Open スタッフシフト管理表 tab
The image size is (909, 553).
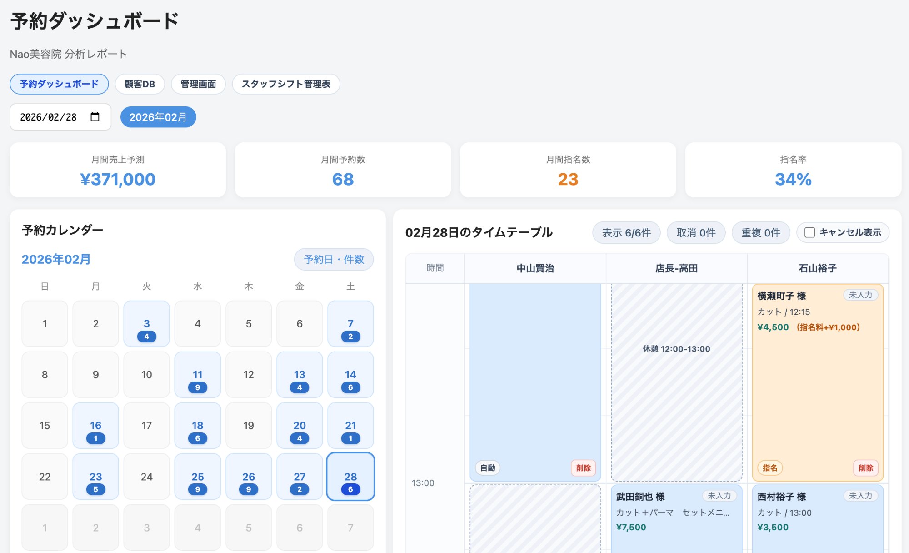coord(286,84)
